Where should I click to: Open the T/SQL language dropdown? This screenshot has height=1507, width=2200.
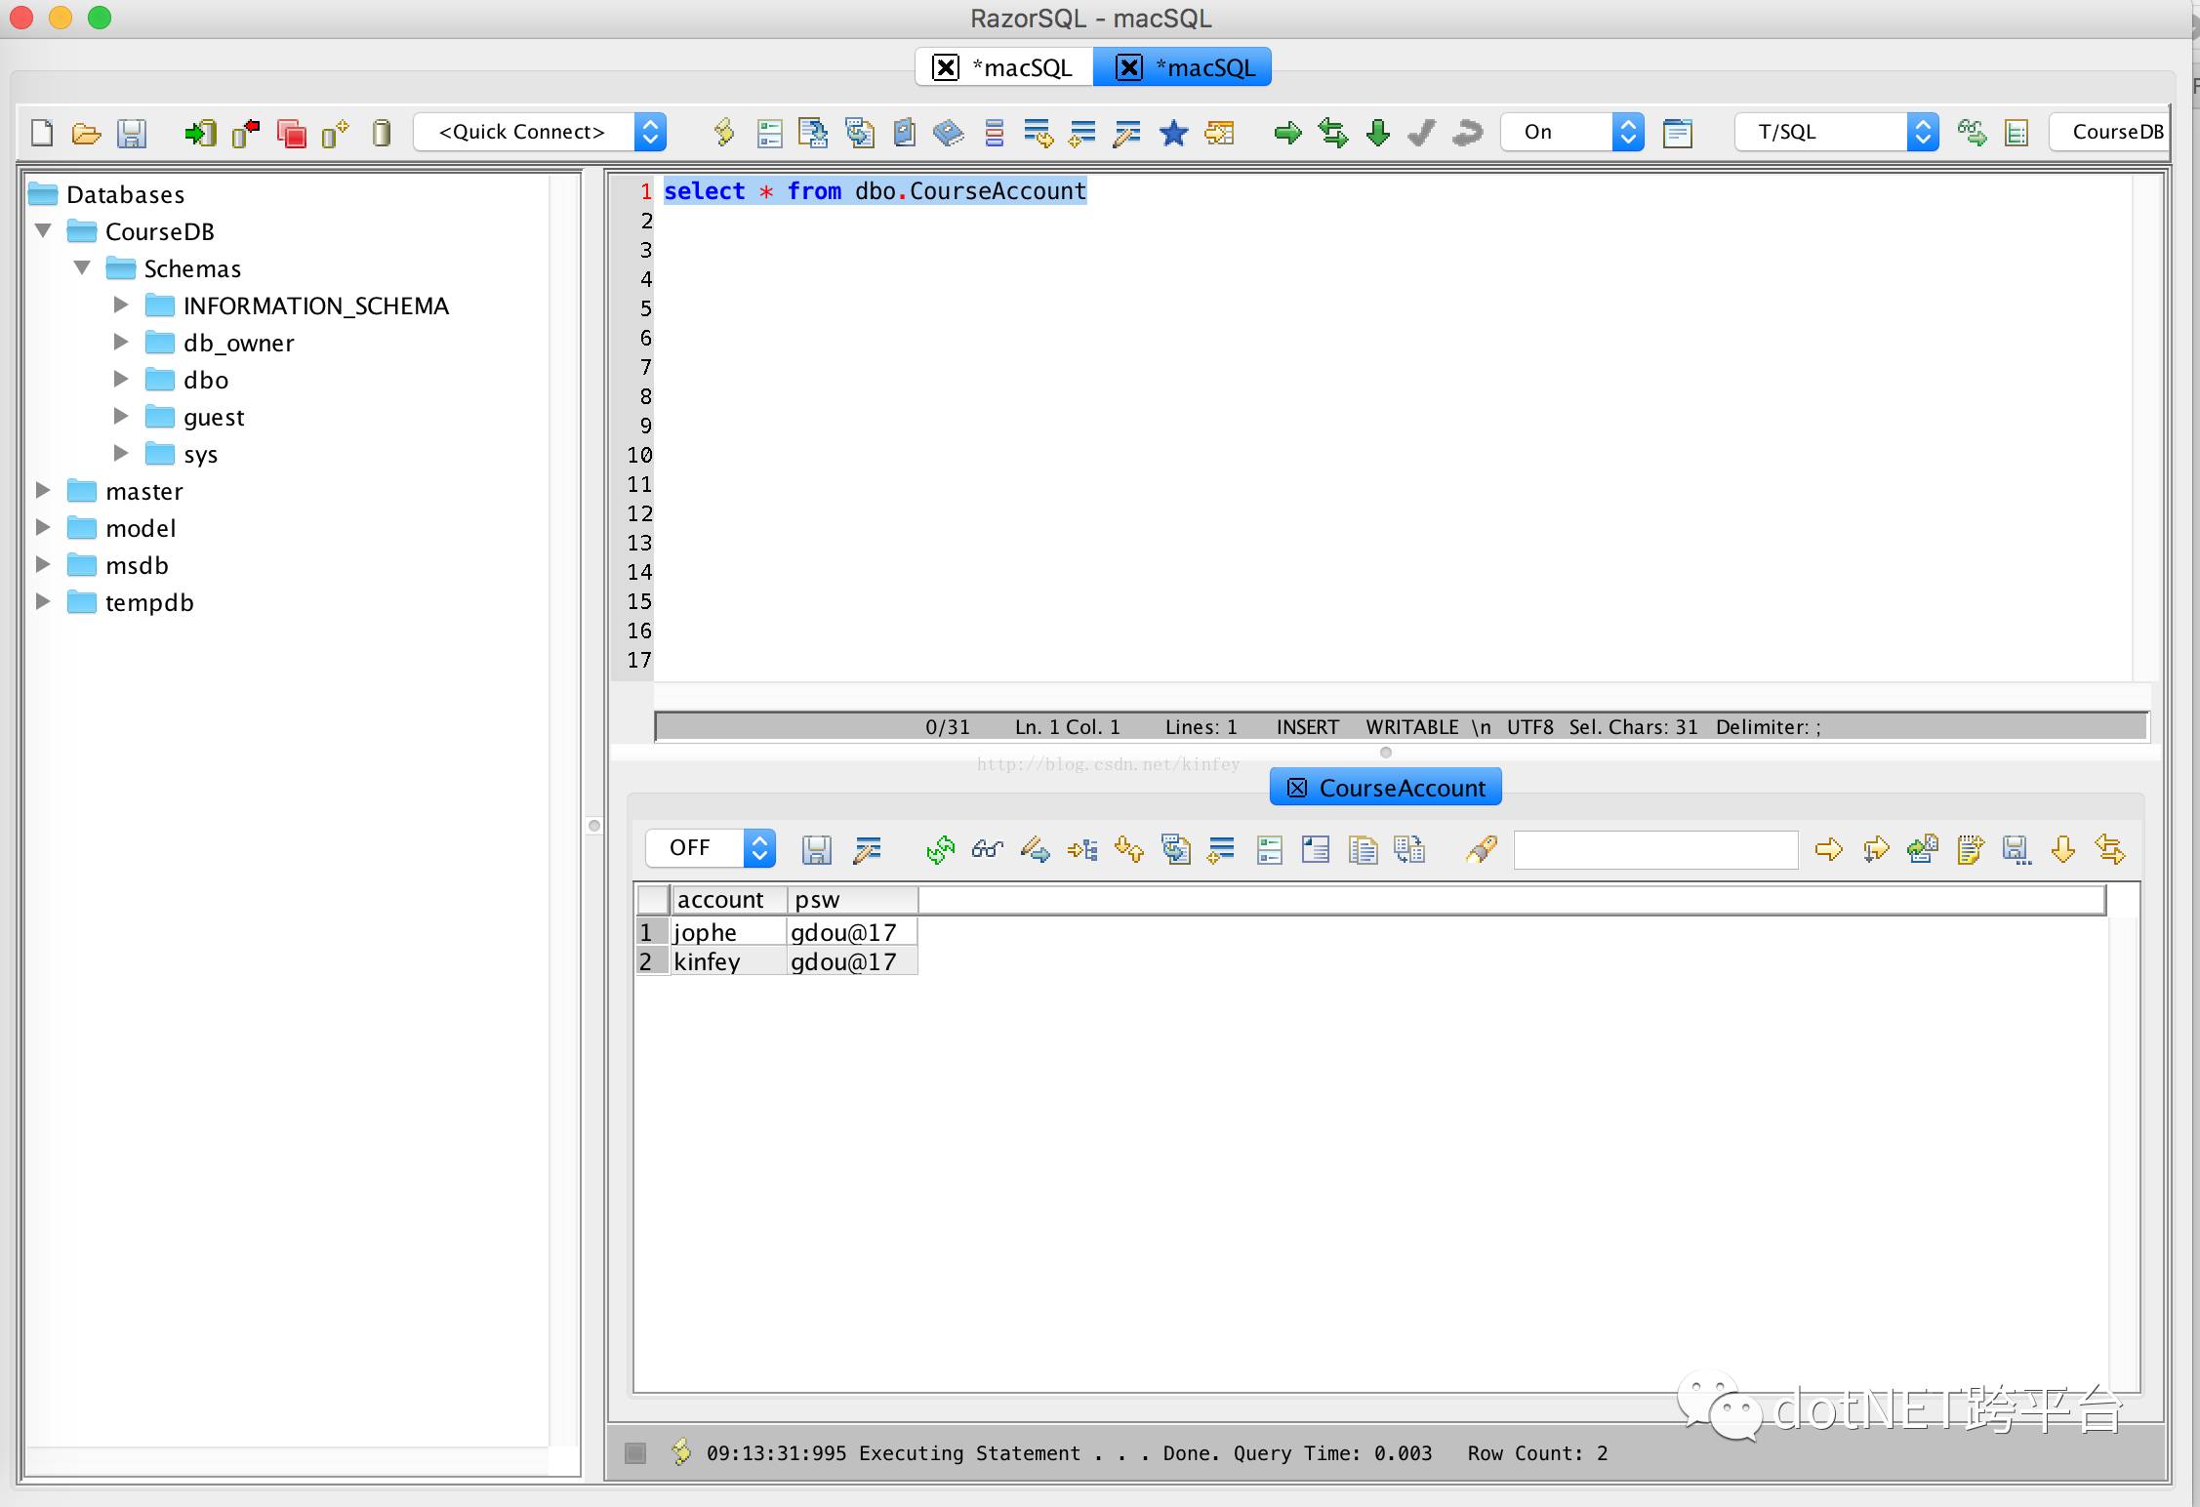[1835, 132]
